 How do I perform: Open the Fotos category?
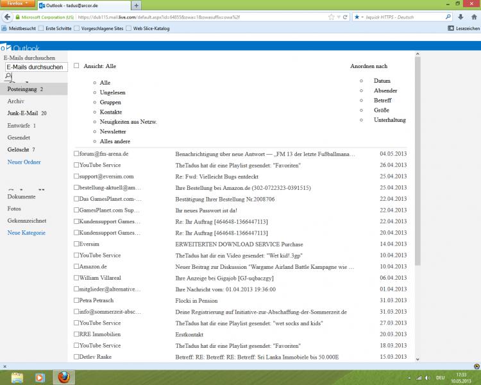14,209
